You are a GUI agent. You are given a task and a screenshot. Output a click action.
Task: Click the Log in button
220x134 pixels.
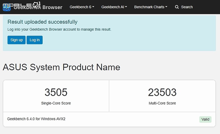click(34, 40)
